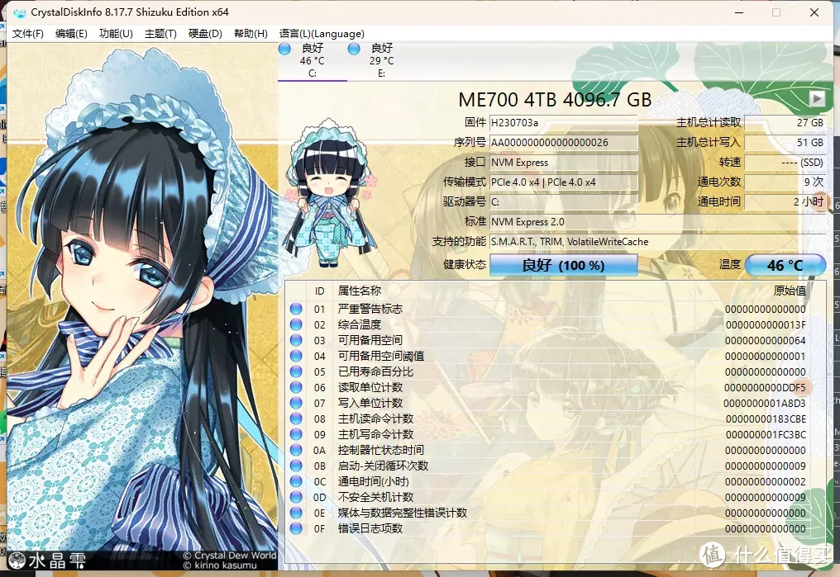Select the 控制器忙状态时间 attribute name
This screenshot has width=840, height=577.
click(380, 450)
